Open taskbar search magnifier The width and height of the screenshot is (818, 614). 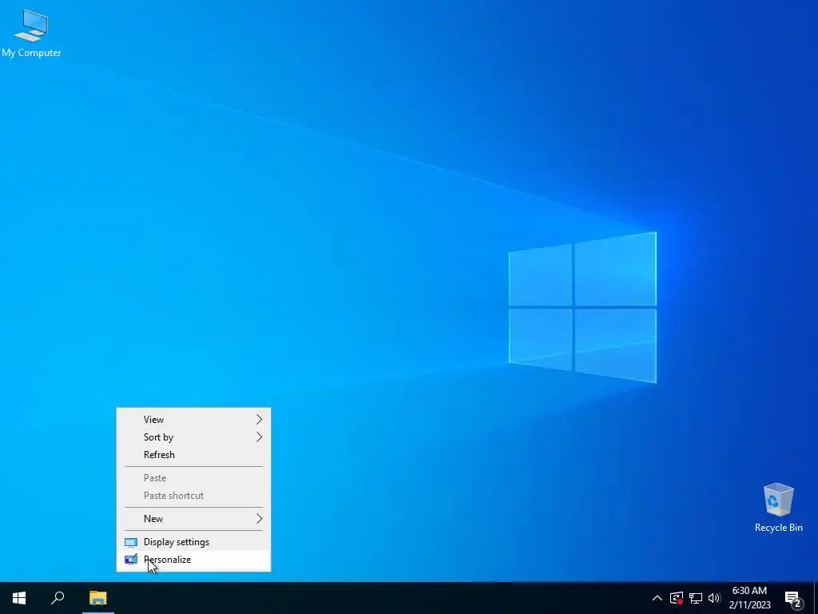click(58, 598)
